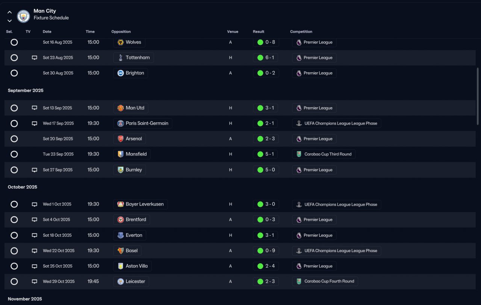Viewport: 481px width, 305px height.
Task: Sort fixtures by the Date column header
Action: [x=47, y=32]
